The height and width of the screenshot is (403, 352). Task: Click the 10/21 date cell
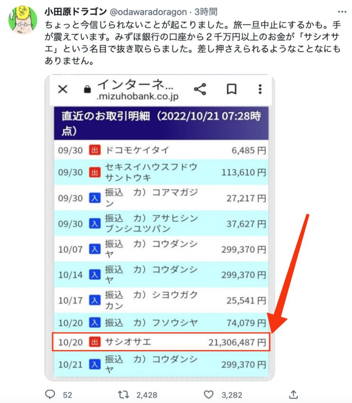(70, 364)
